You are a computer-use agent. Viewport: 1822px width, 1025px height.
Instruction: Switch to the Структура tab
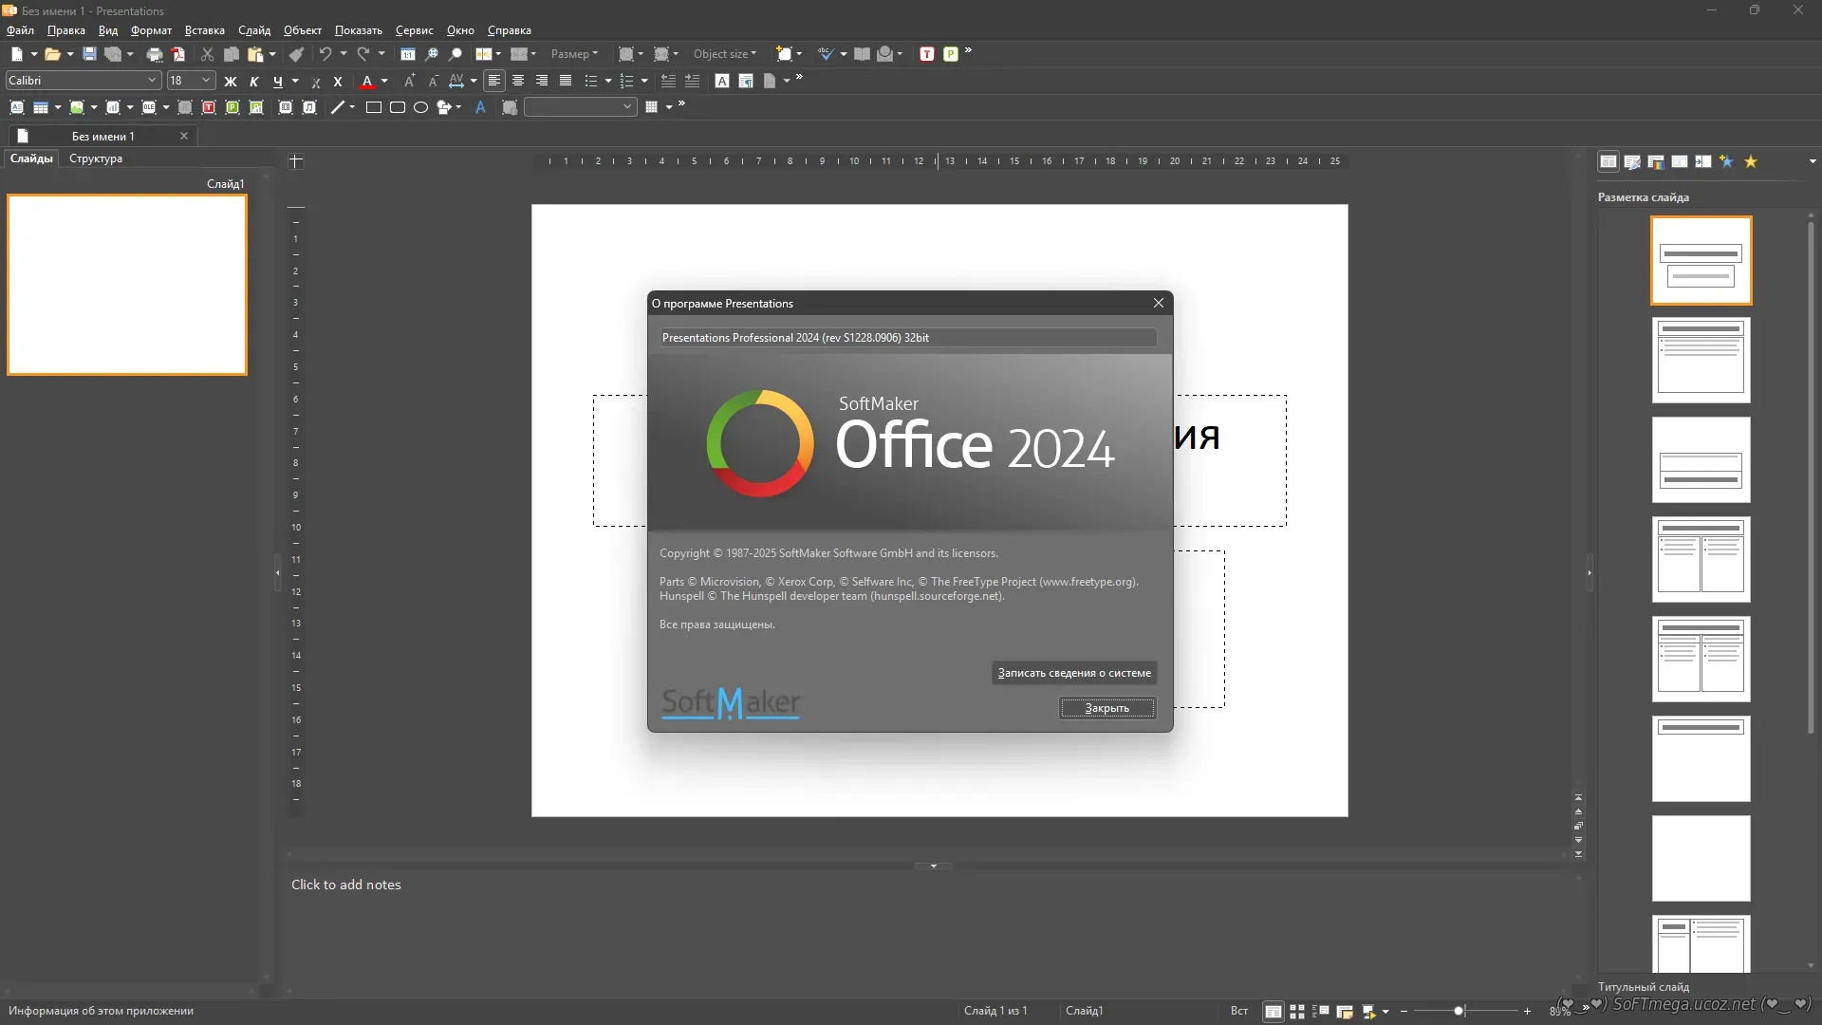tap(96, 158)
